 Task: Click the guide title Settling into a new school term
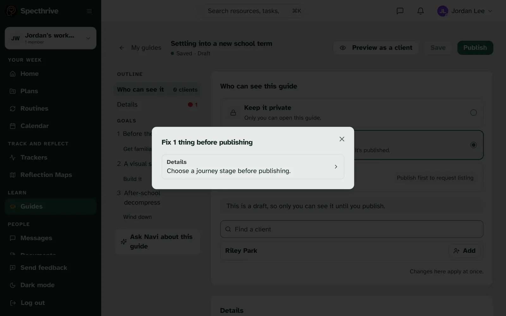221,44
